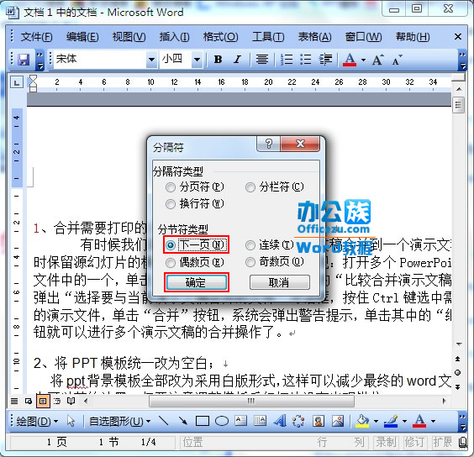Toggle Bold formatting
The width and height of the screenshot is (474, 457).
(218, 60)
